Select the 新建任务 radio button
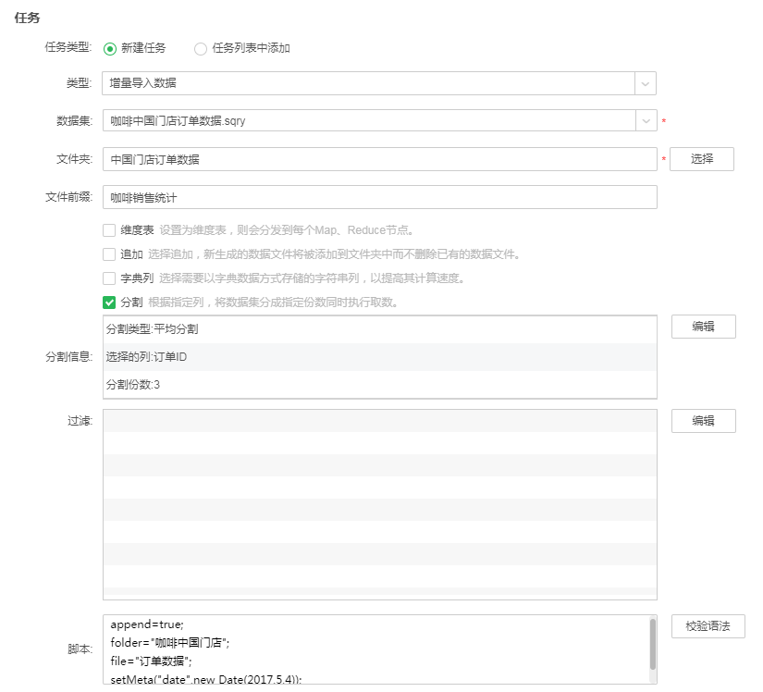This screenshot has height=692, width=763. click(110, 49)
